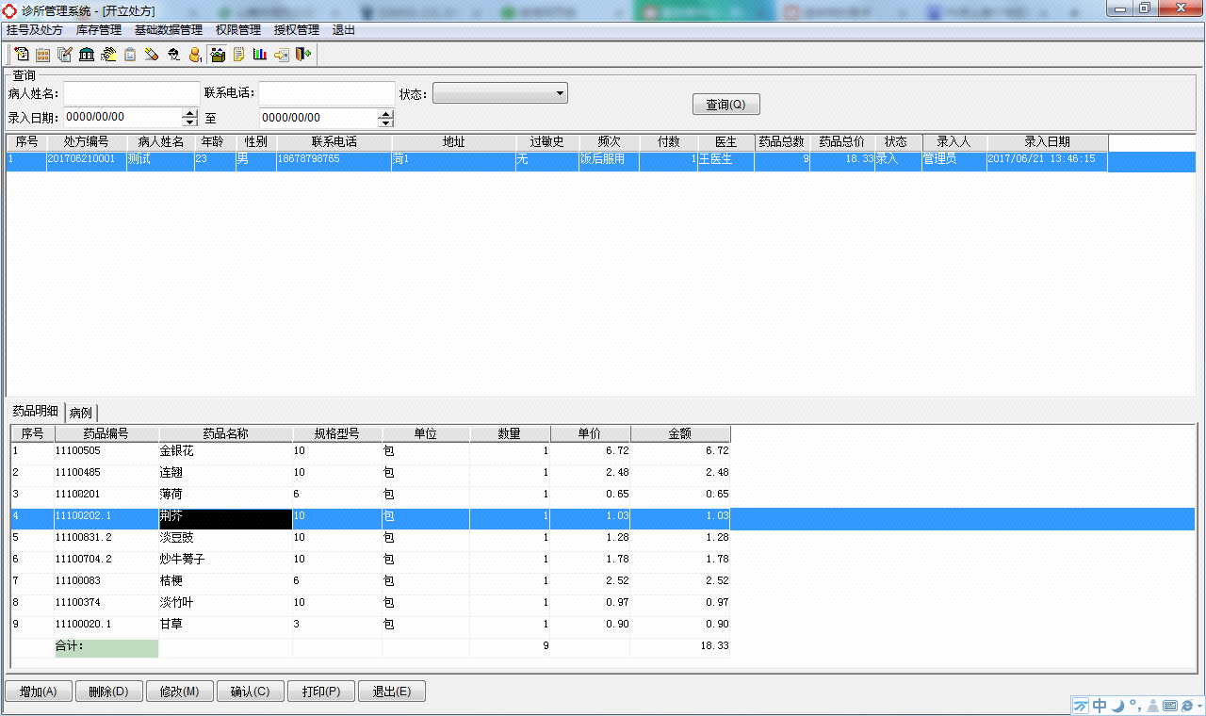Image resolution: width=1206 pixels, height=716 pixels.
Task: Click the 合计 total cell
Action: [x=107, y=647]
